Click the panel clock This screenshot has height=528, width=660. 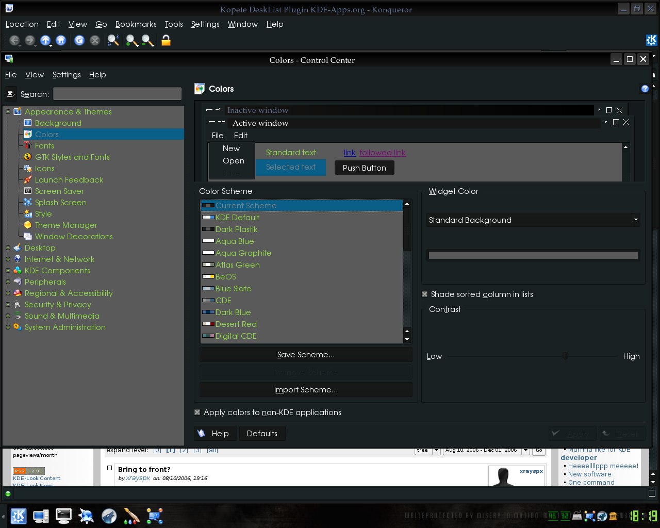coord(643,516)
